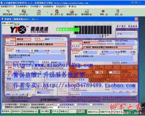Click the app icon in main title bar
The height and width of the screenshot is (116, 145).
tap(2, 3)
